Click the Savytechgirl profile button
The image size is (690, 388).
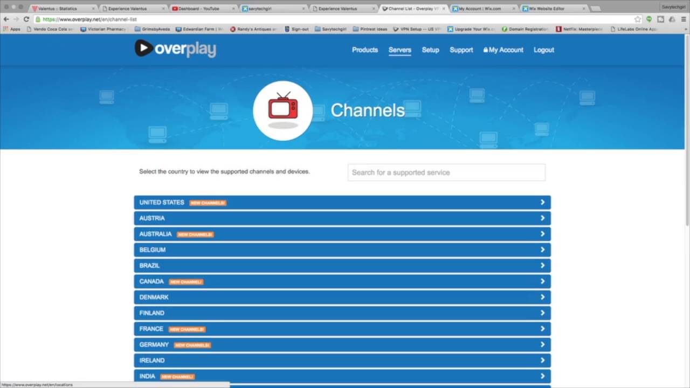(673, 7)
